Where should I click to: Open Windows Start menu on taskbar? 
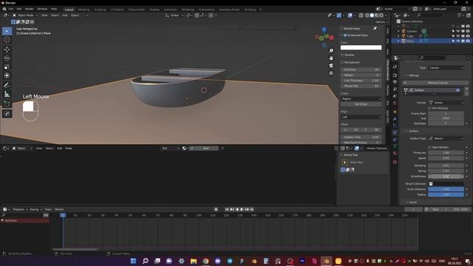pos(133,261)
